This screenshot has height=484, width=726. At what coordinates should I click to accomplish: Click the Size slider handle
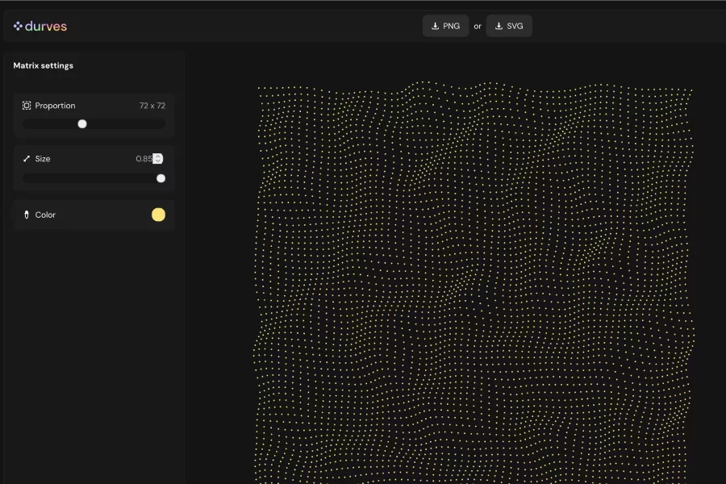(x=161, y=178)
